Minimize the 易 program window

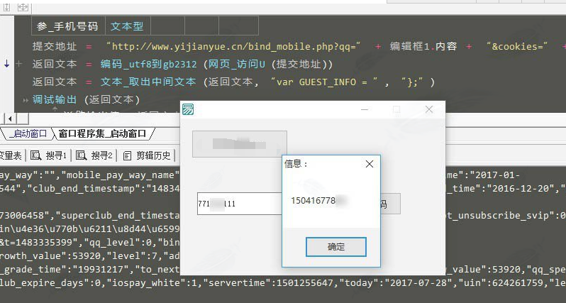(365, 109)
